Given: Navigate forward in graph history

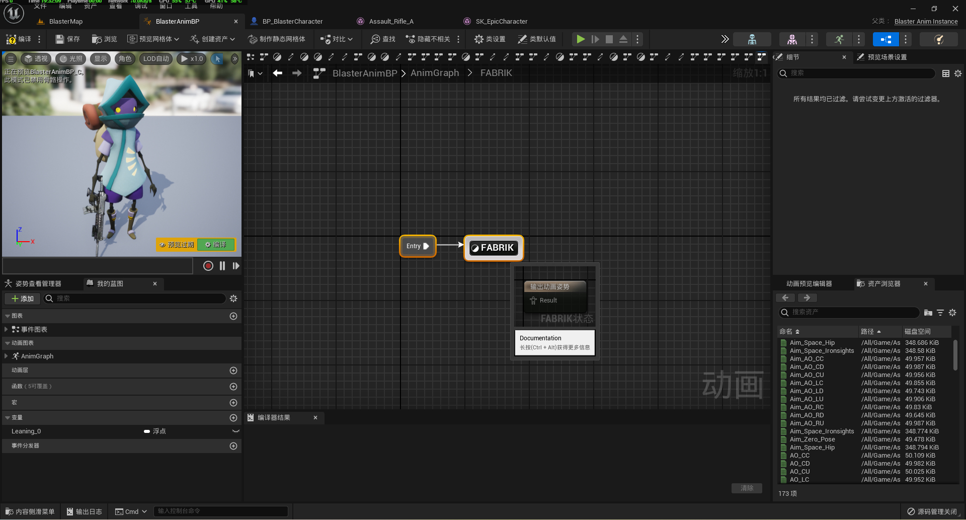Looking at the screenshot, I should 297,73.
